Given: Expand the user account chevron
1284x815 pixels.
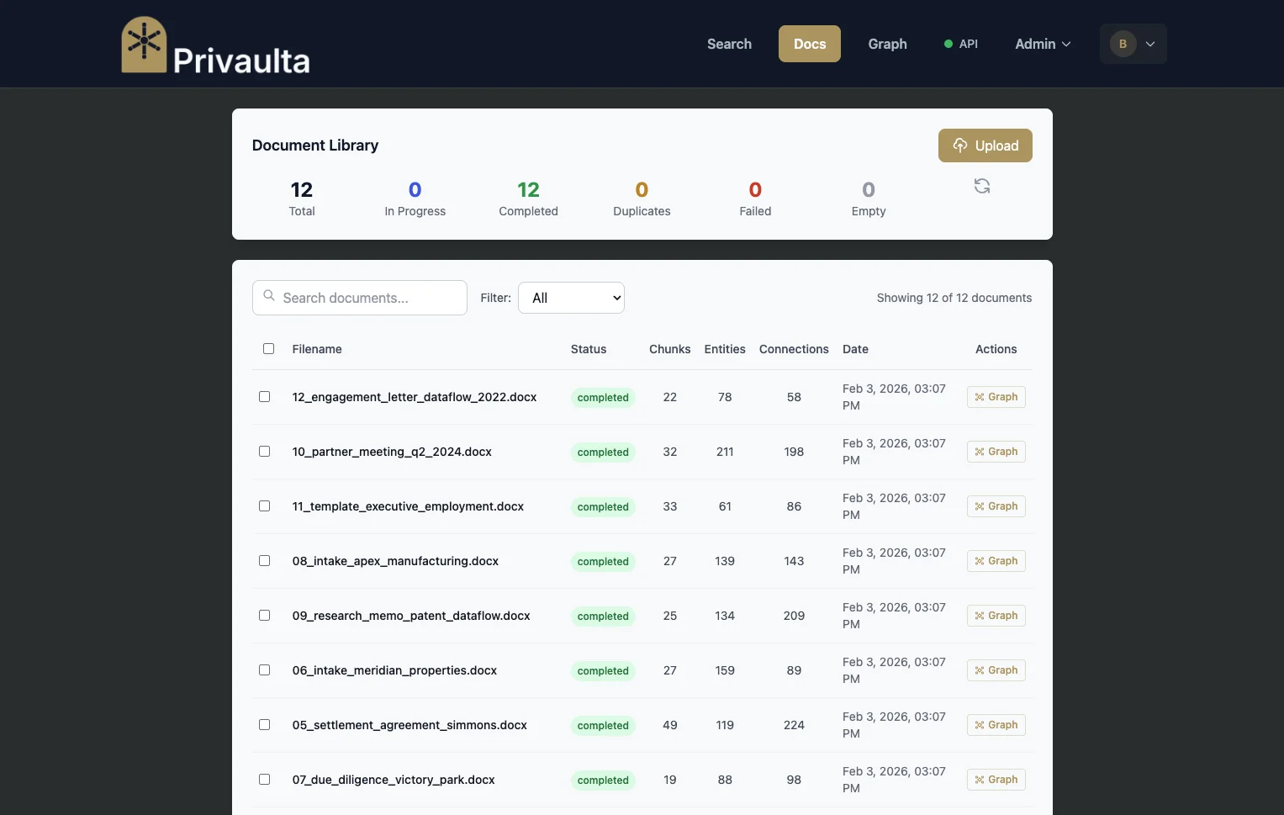Looking at the screenshot, I should click(1150, 44).
